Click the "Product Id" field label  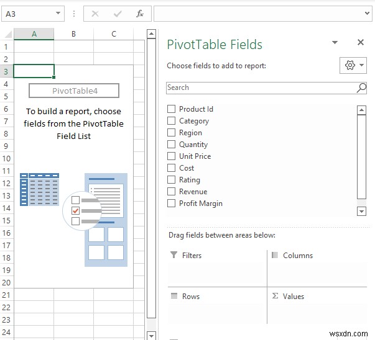[x=196, y=109]
